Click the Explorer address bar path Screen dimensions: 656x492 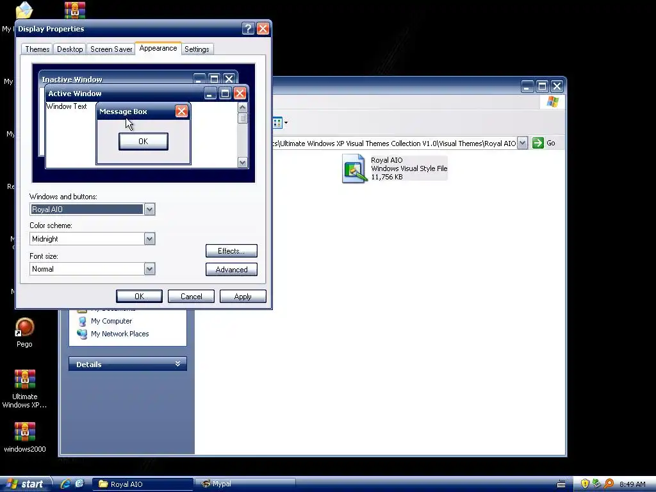point(395,143)
